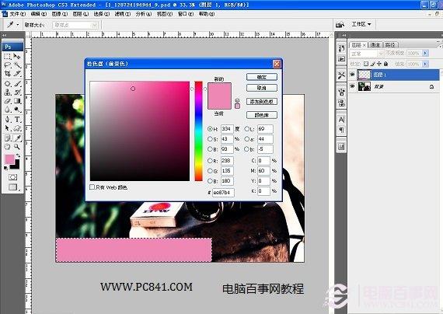Screen dimensions: 443x314
Task: Select the Eraser tool
Action: [8, 101]
